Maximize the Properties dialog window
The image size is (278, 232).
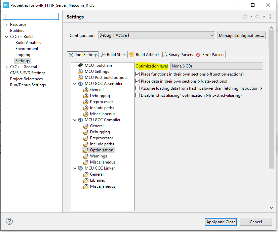253,5
